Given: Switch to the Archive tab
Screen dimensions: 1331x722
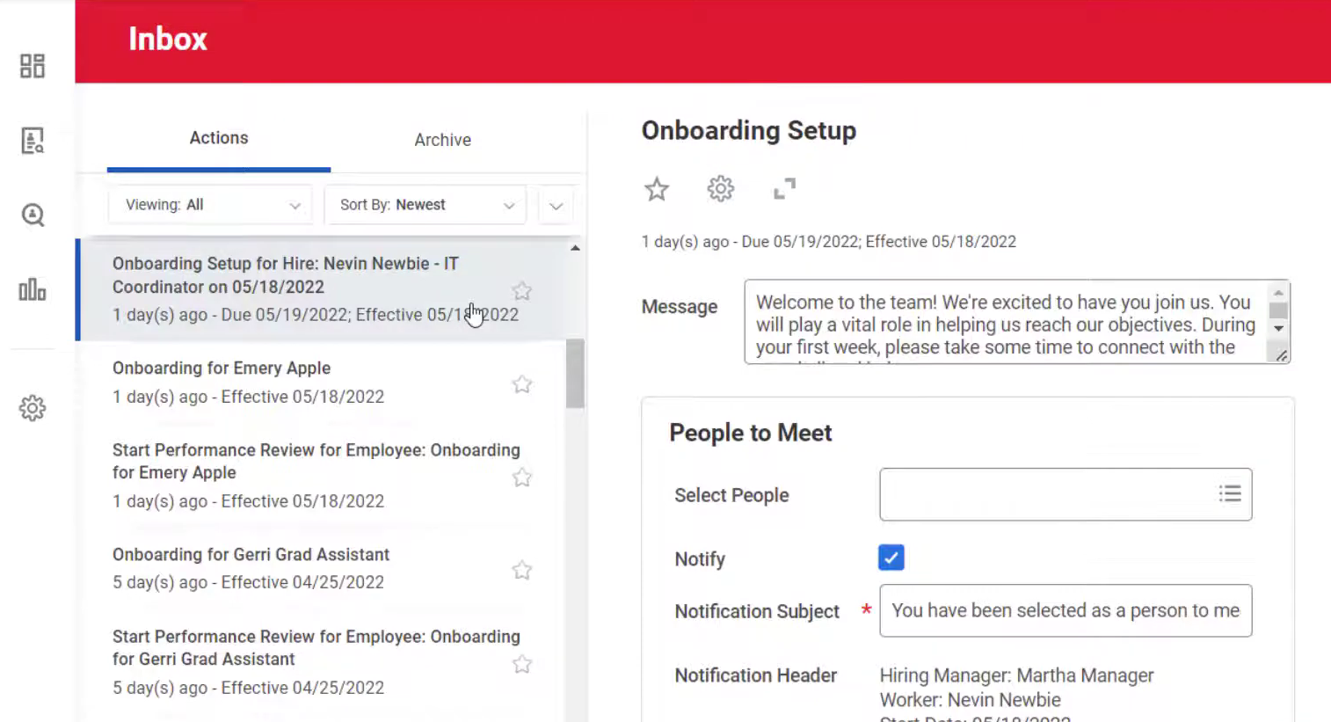Looking at the screenshot, I should (x=442, y=140).
